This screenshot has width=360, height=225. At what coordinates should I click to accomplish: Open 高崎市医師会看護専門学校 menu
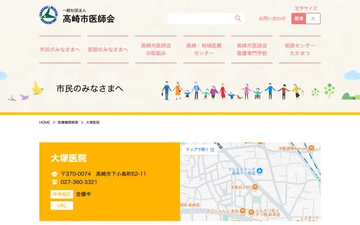(x=252, y=49)
